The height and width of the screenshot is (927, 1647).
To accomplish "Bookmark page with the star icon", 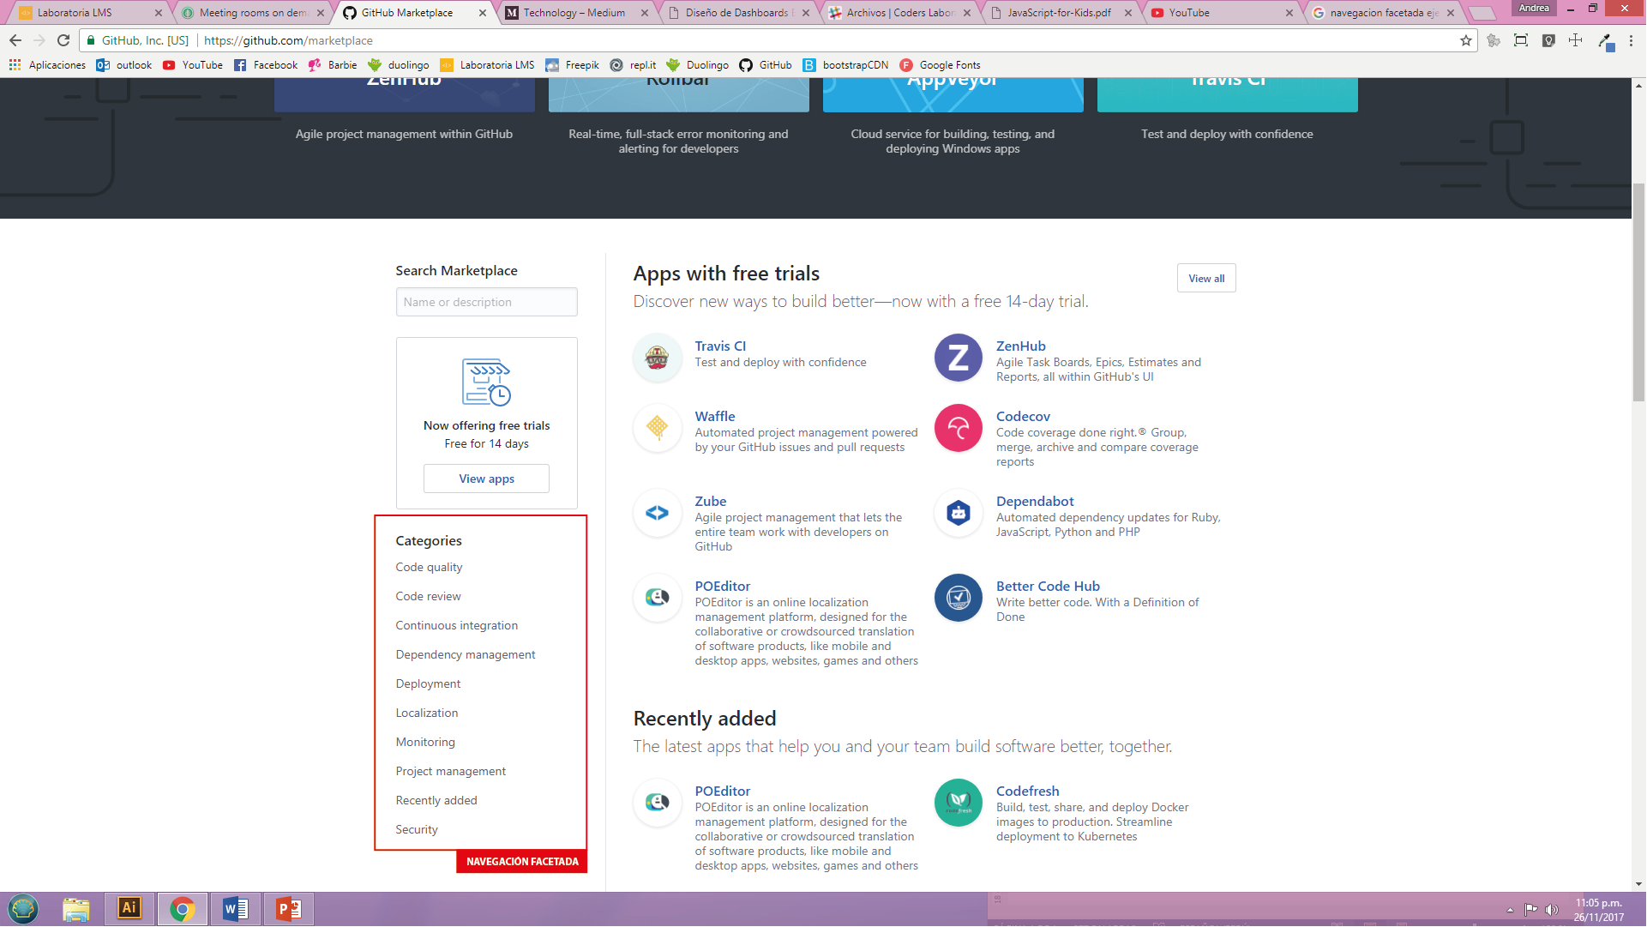I will point(1465,40).
